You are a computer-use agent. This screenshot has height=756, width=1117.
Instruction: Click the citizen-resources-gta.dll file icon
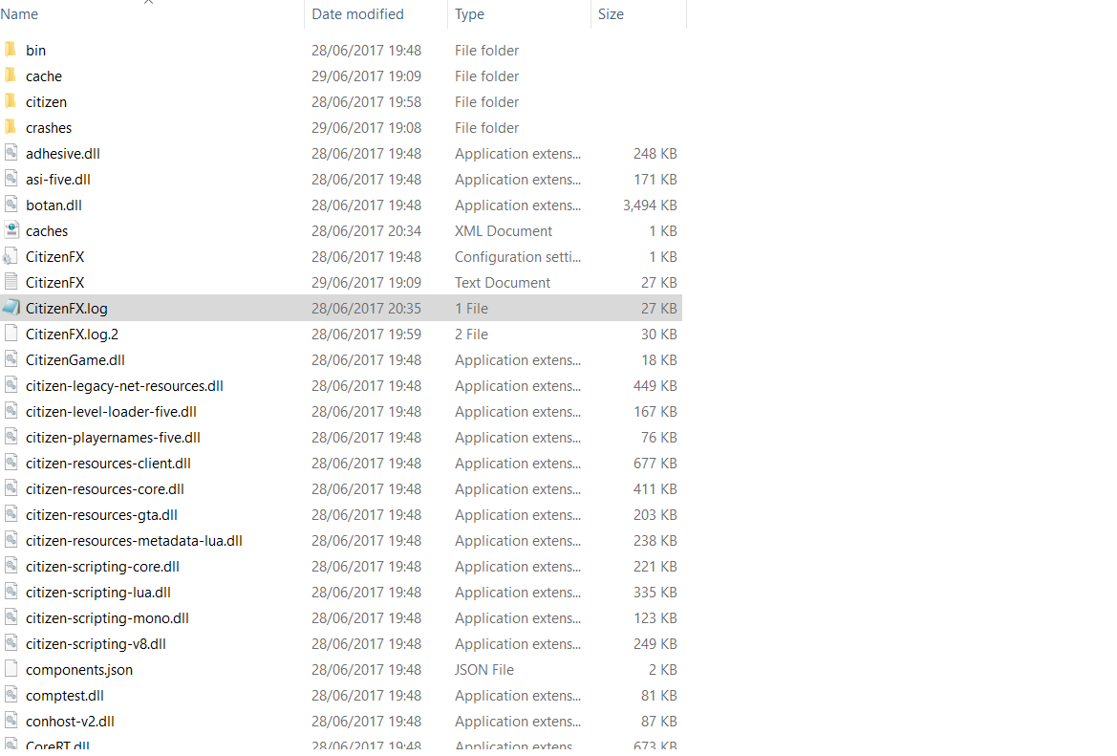[x=11, y=514]
